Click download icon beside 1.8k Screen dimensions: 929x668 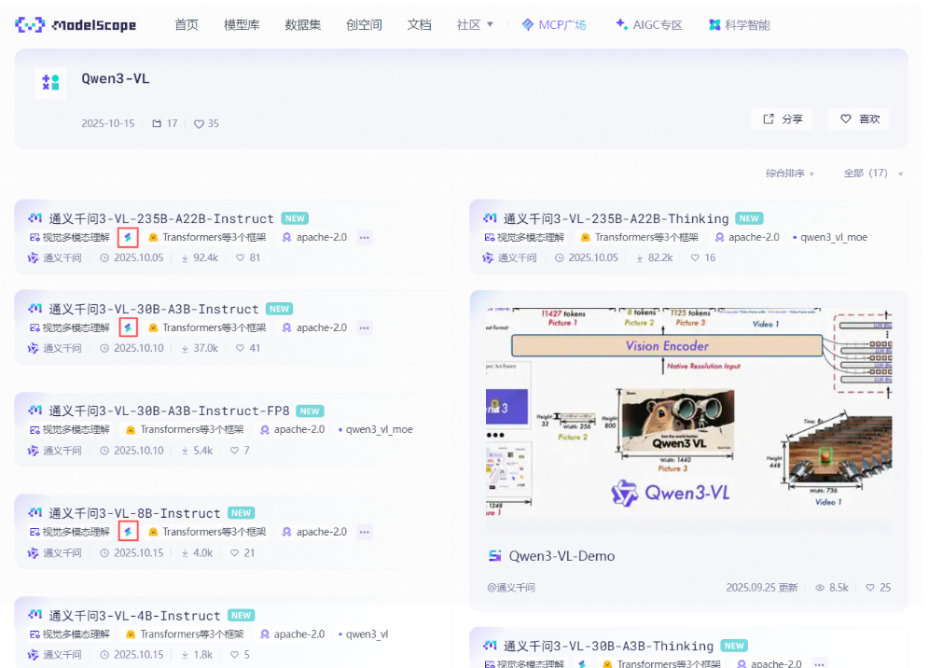pyautogui.click(x=185, y=655)
